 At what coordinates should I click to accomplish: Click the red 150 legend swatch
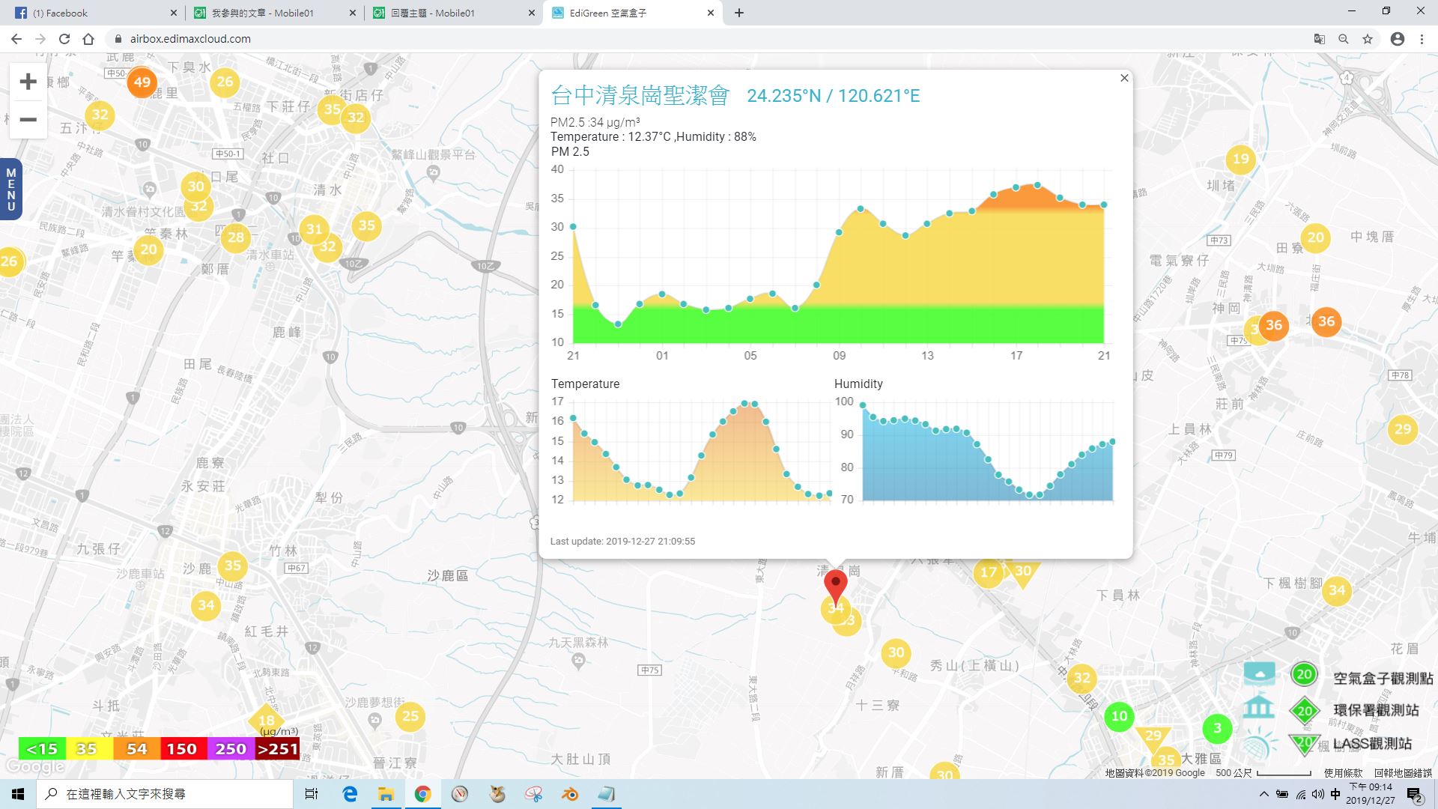click(183, 749)
